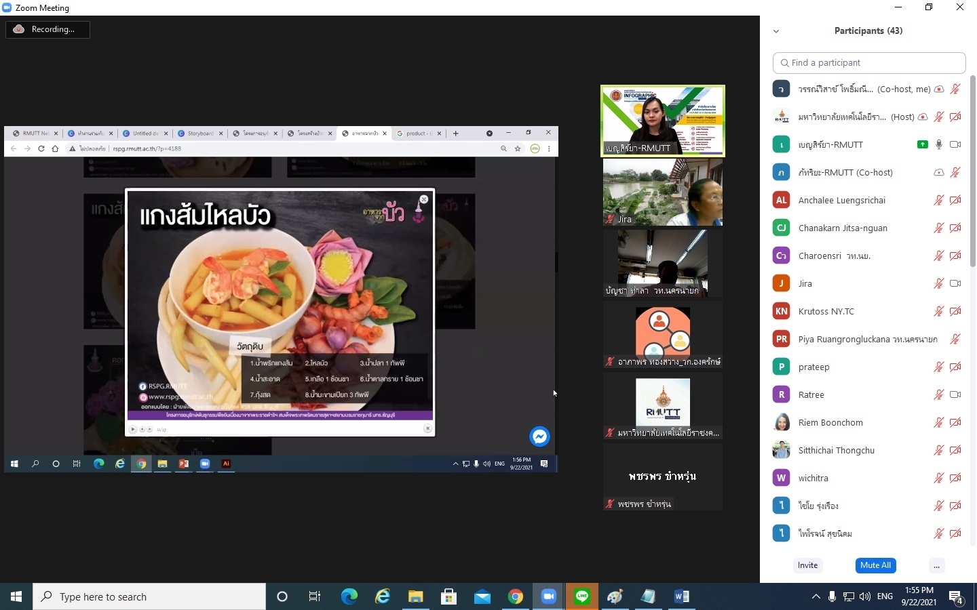Open LINE app from the taskbar
Image resolution: width=977 pixels, height=610 pixels.
(x=582, y=596)
